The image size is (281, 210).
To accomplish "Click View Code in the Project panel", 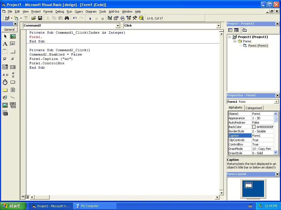I will (230, 30).
